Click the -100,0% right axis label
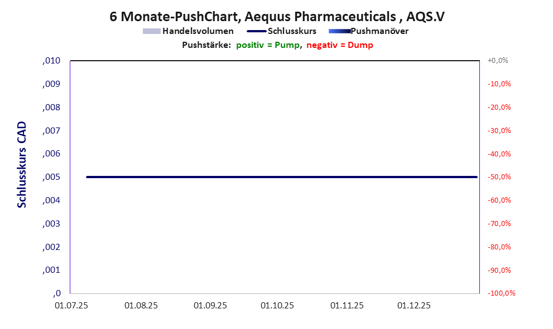Screen dimensions: 553x329 [x=501, y=293]
